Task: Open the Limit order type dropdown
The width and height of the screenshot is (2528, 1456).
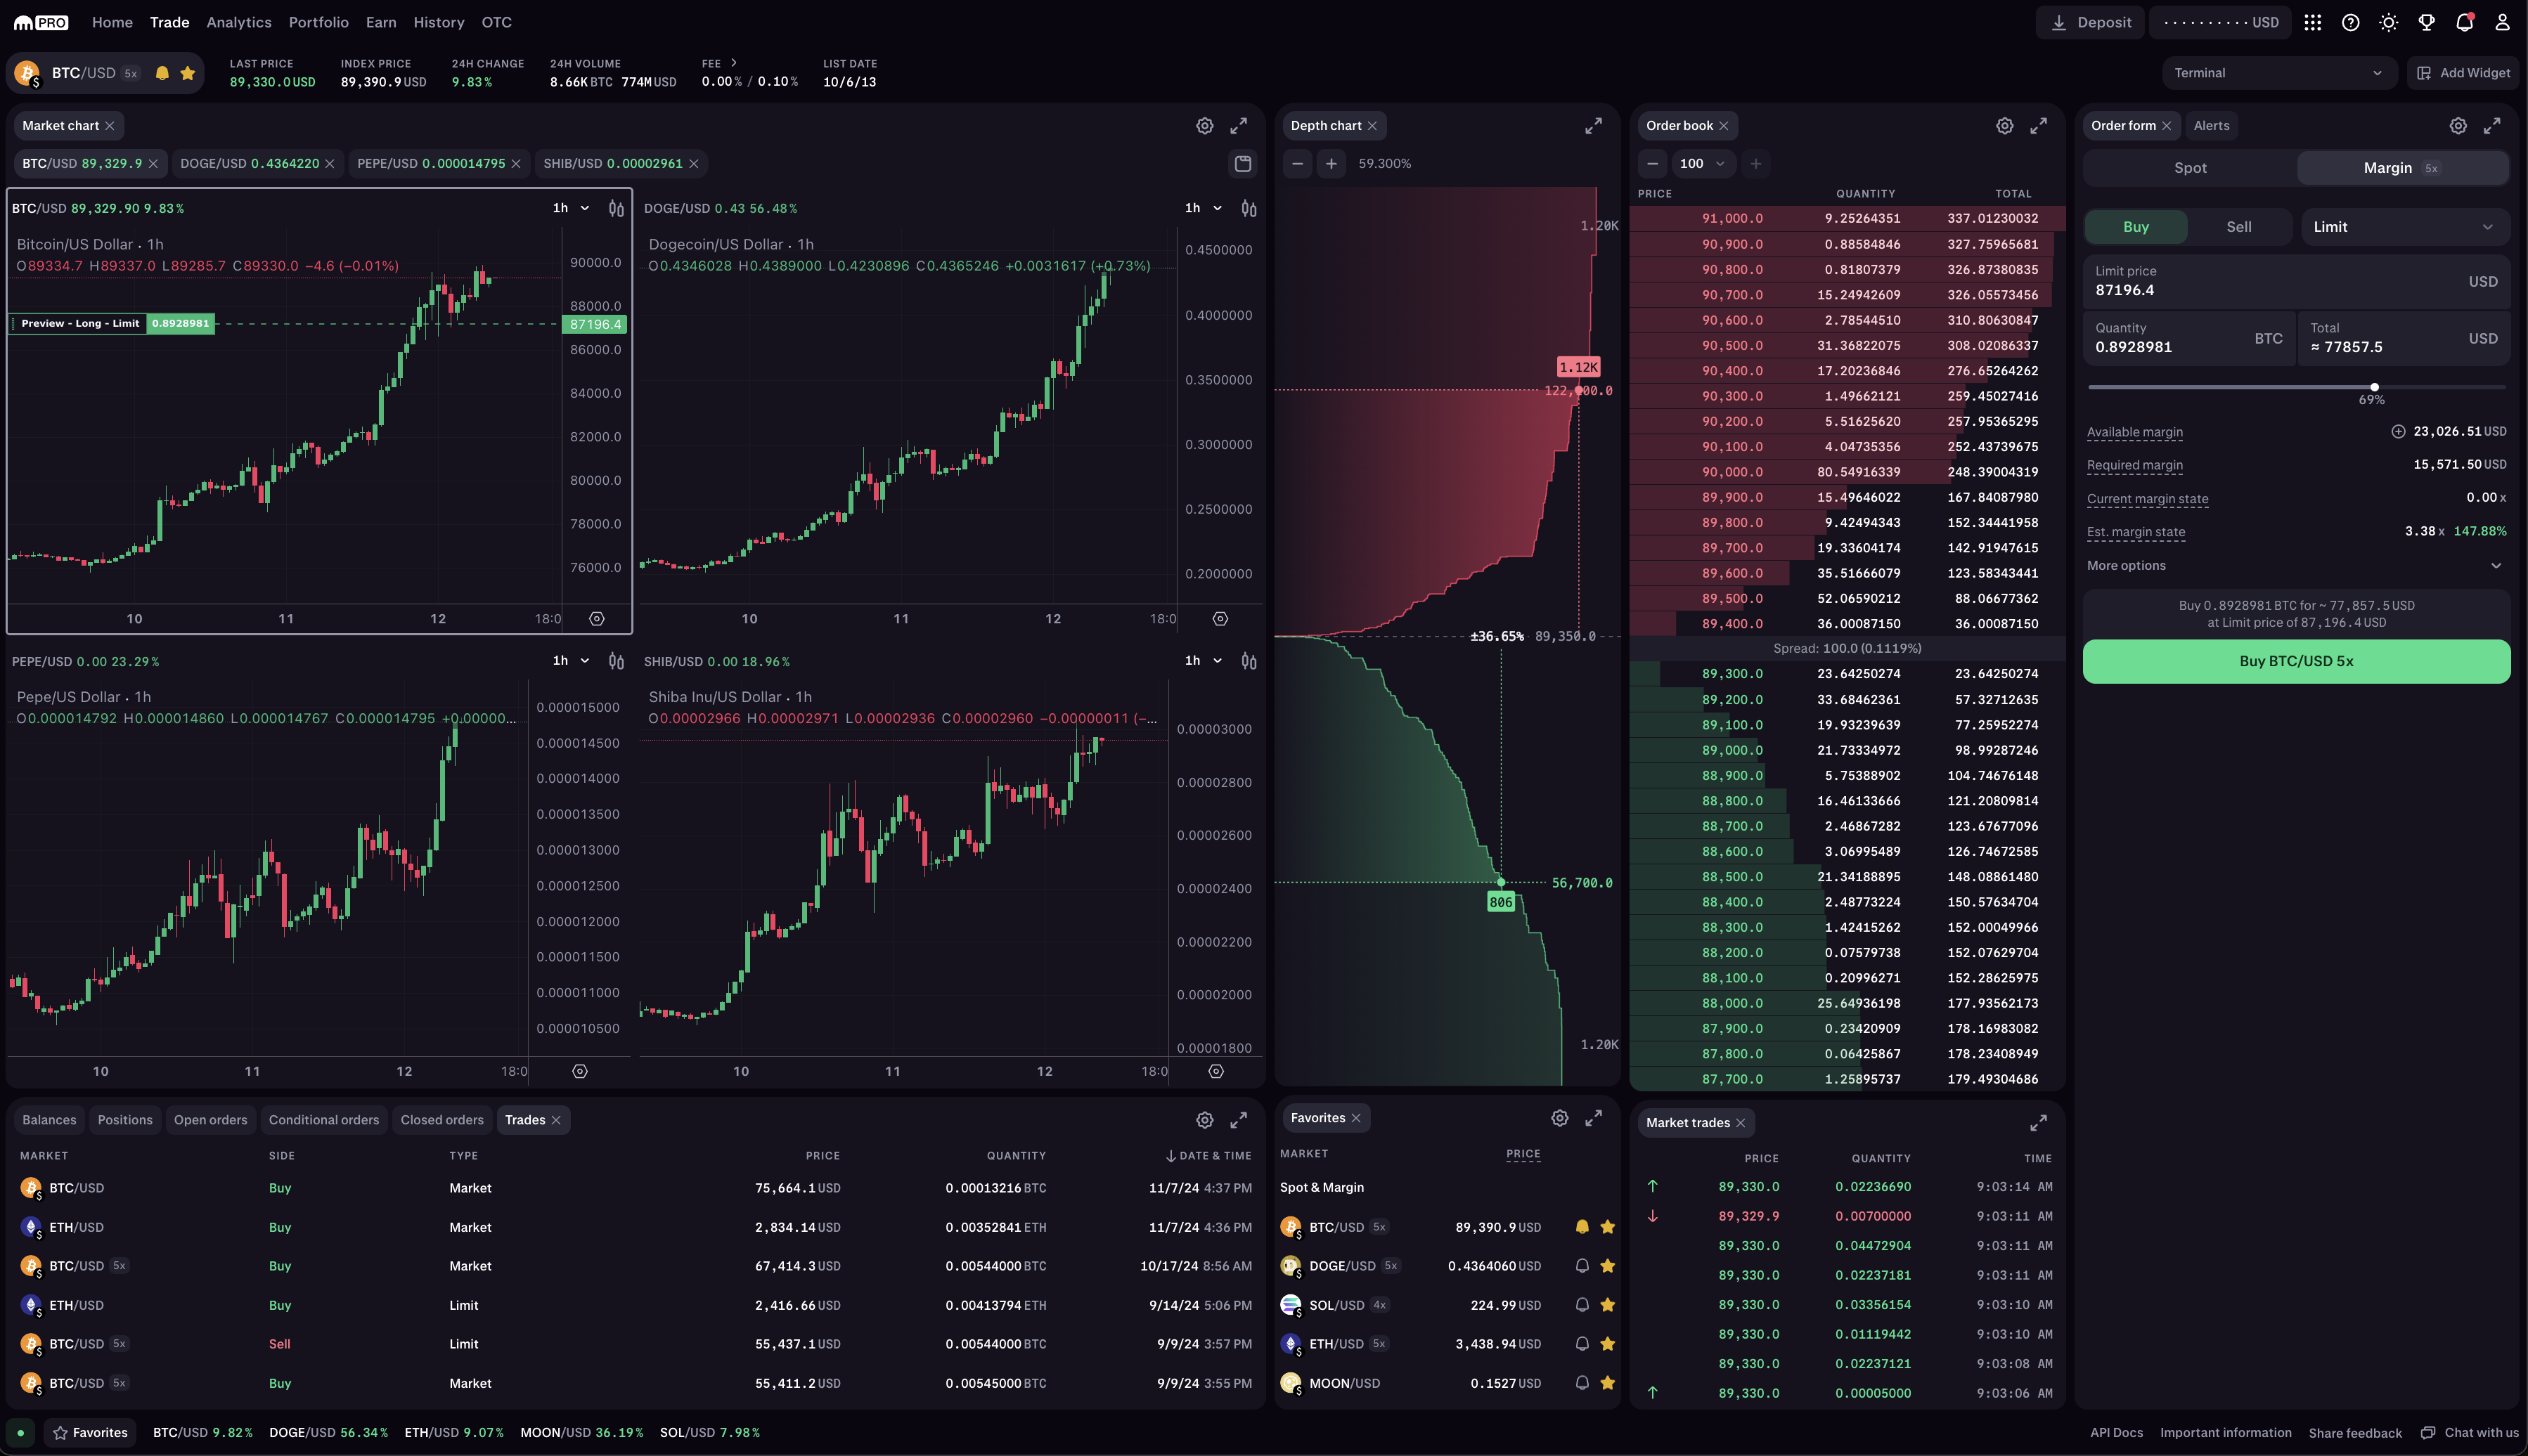Action: [2403, 227]
